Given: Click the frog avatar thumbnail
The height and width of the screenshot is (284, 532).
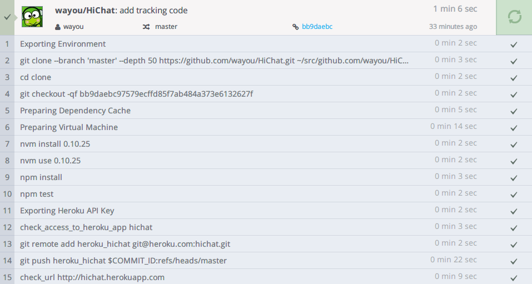Looking at the screenshot, I should pos(32,17).
